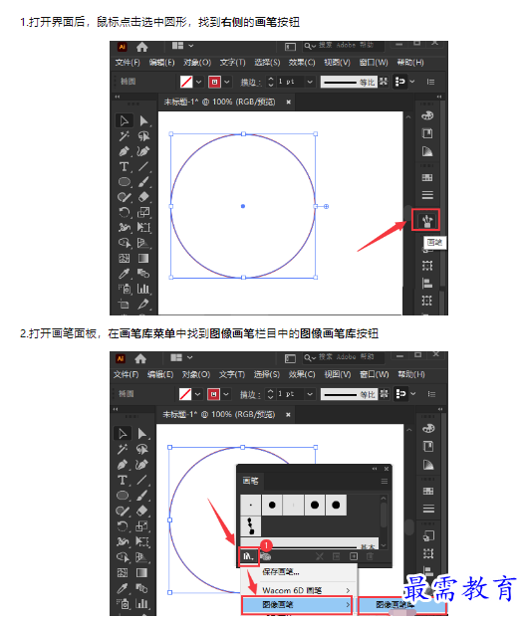Screen dimensions: 525x620
Task: Open stroke color dropdown in second Illustrator screenshot
Action: pyautogui.click(x=226, y=394)
